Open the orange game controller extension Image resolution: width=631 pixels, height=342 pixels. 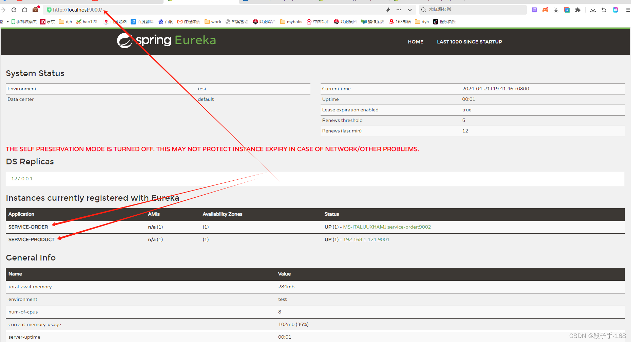[x=545, y=10]
